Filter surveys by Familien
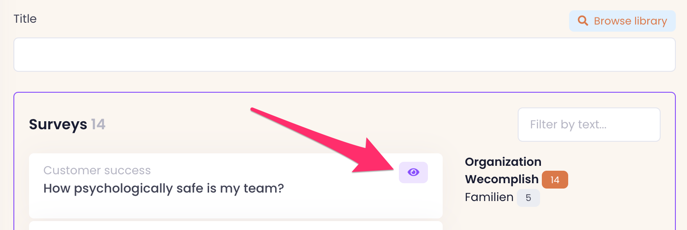 click(x=489, y=197)
